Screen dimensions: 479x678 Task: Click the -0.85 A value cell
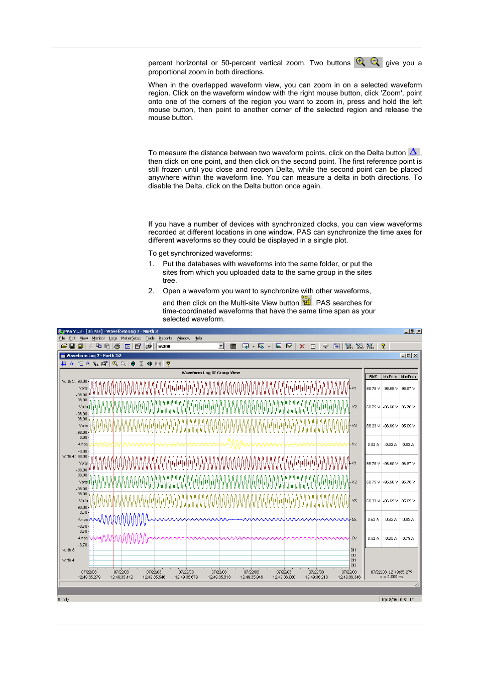(x=390, y=538)
